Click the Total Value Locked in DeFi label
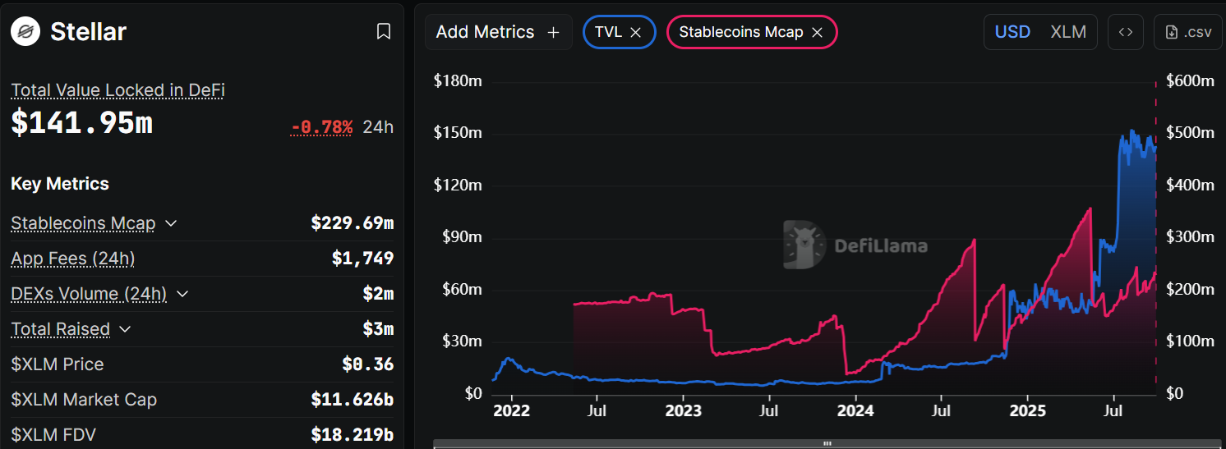Image resolution: width=1226 pixels, height=449 pixels. (118, 90)
